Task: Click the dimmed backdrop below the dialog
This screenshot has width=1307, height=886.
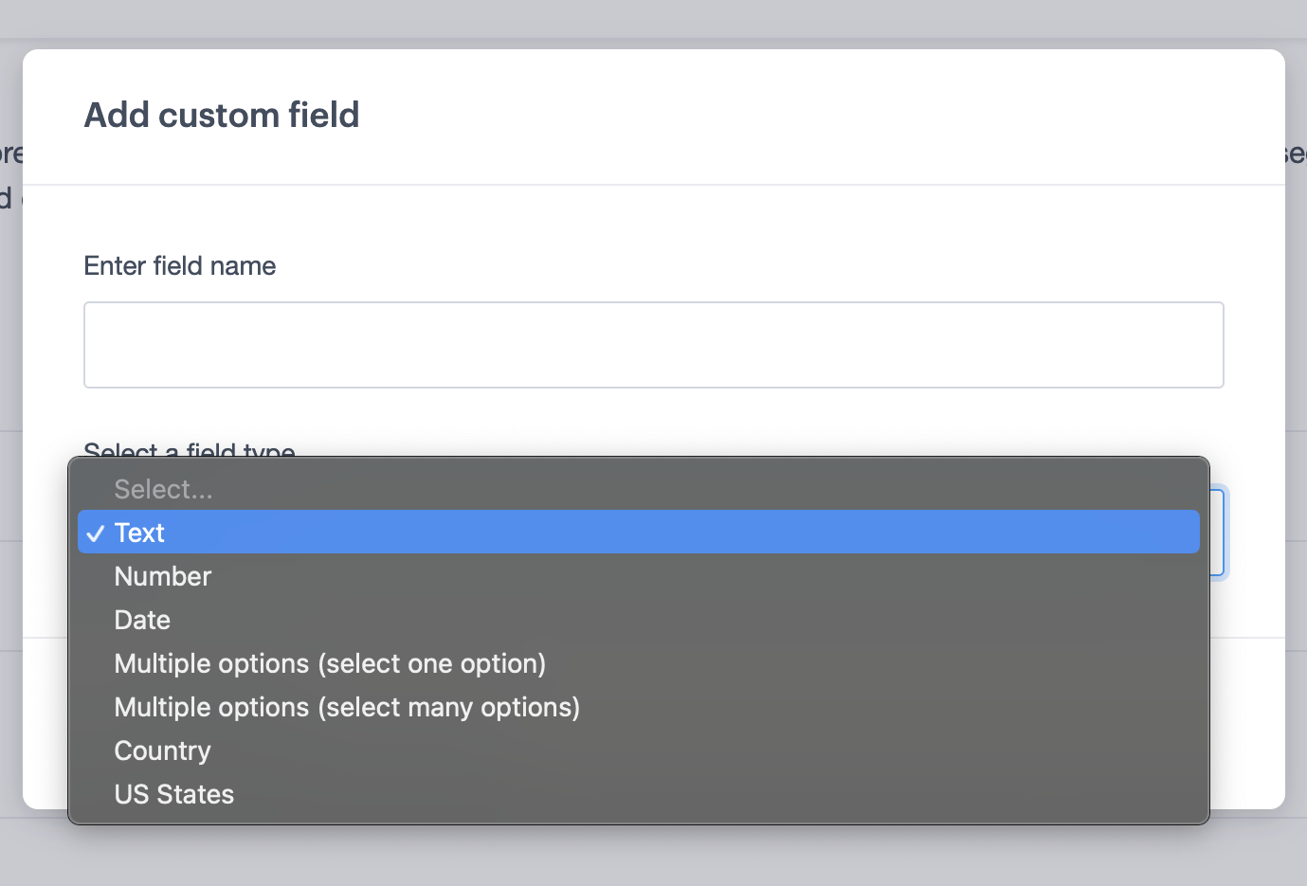Action: pyautogui.click(x=653, y=855)
